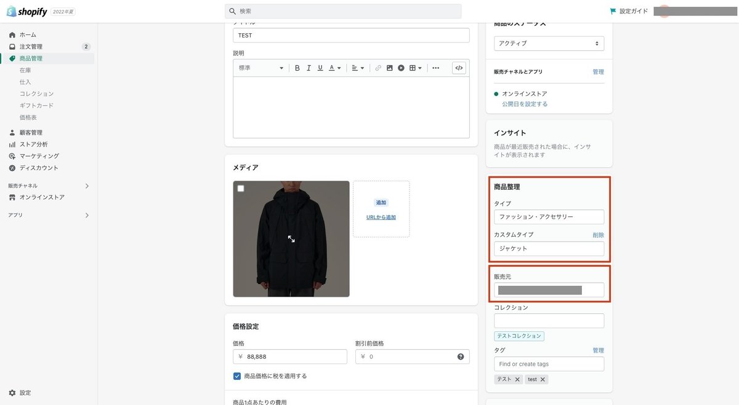
Task: Click 公開日を設定する link
Action: [525, 104]
